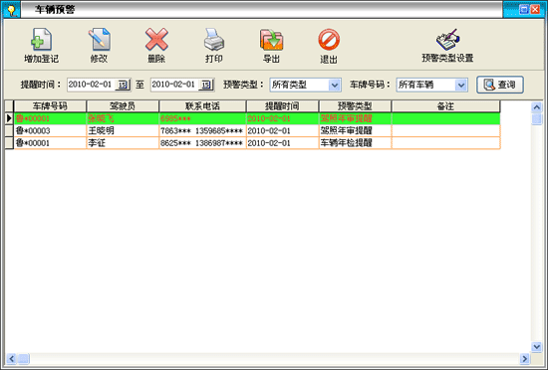Click the 提醒时间 column header
Viewport: 548px width, 370px height.
tap(282, 106)
